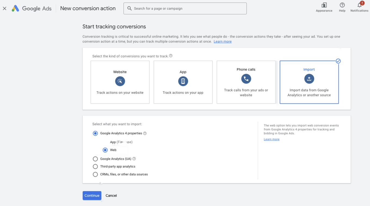Screen dimensions: 370x206
Task: Select Third-party app analytics radio
Action: point(95,166)
